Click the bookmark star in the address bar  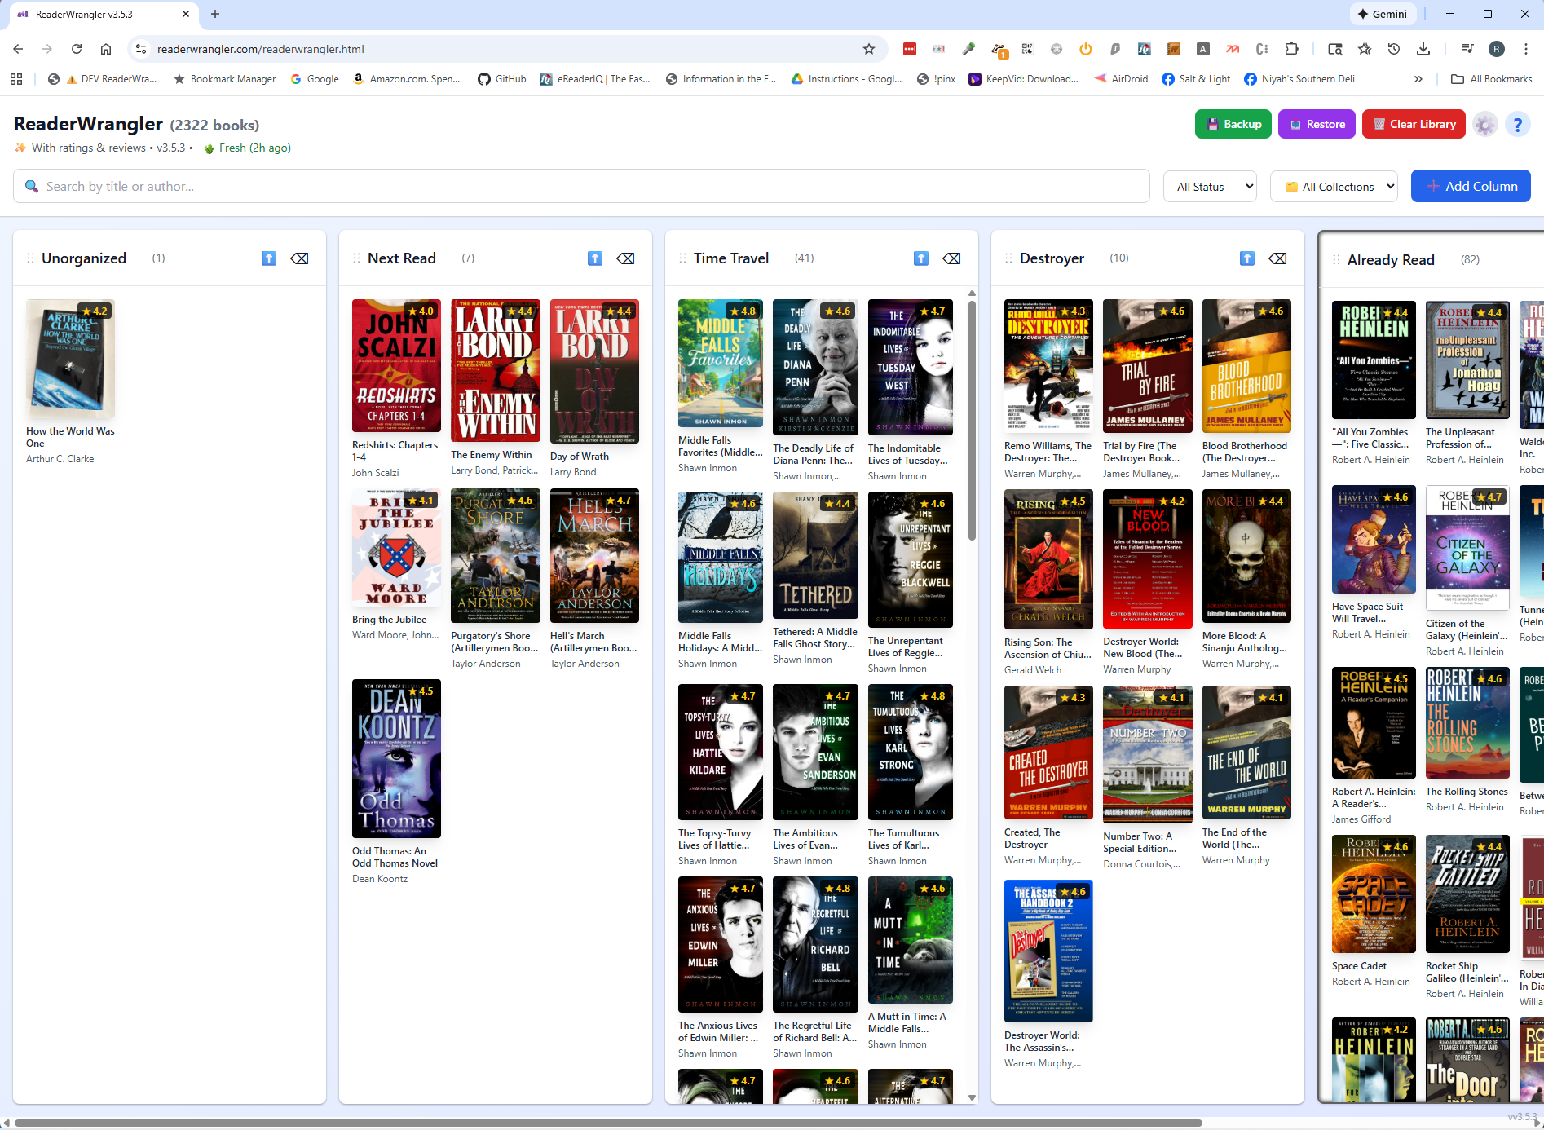(868, 49)
